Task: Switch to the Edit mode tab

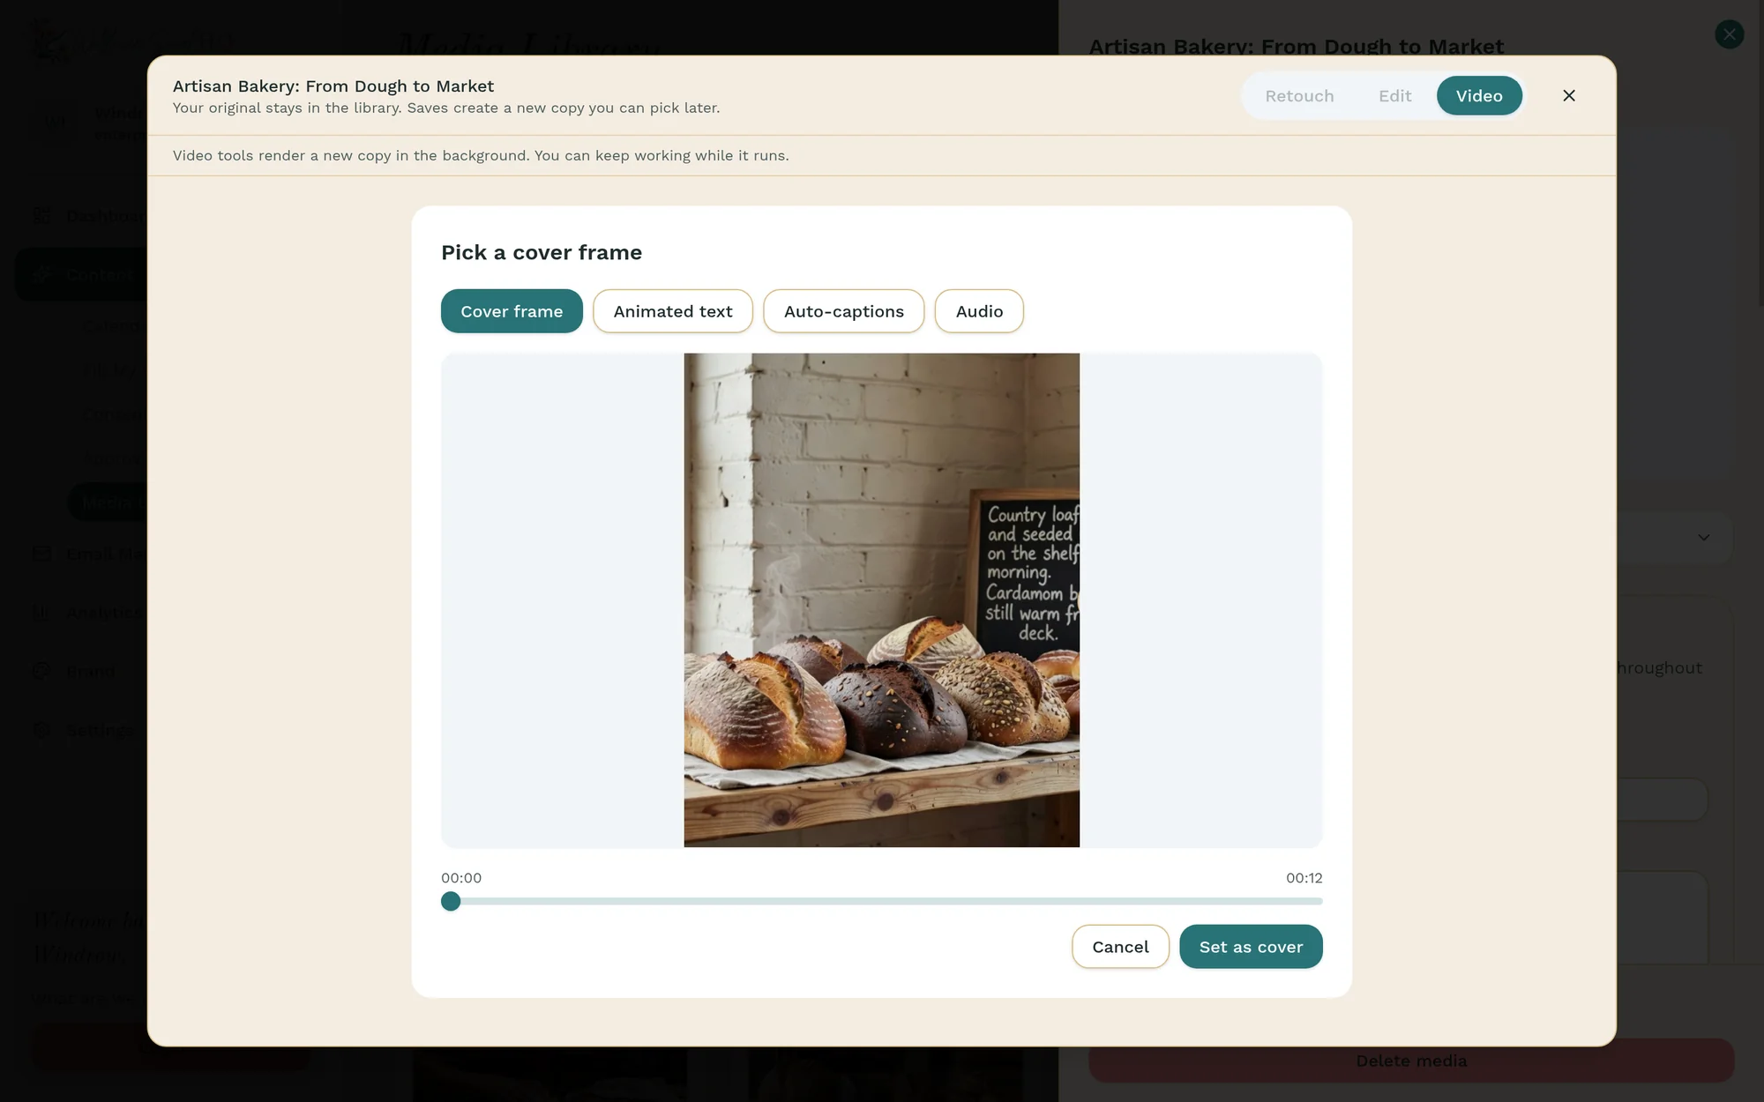Action: (1394, 96)
